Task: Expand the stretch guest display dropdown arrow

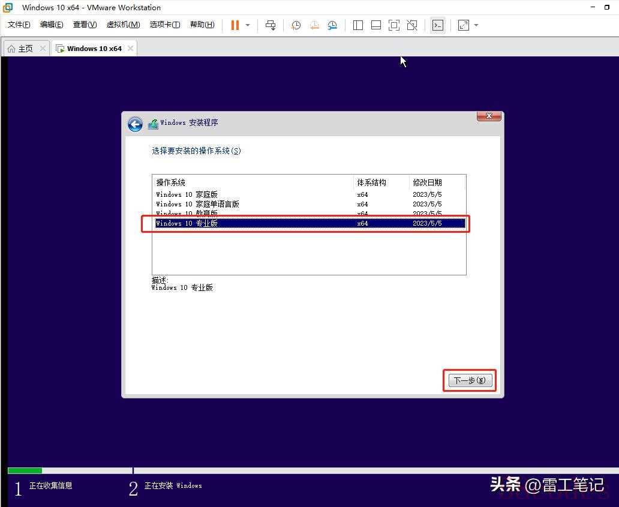Action: click(476, 25)
